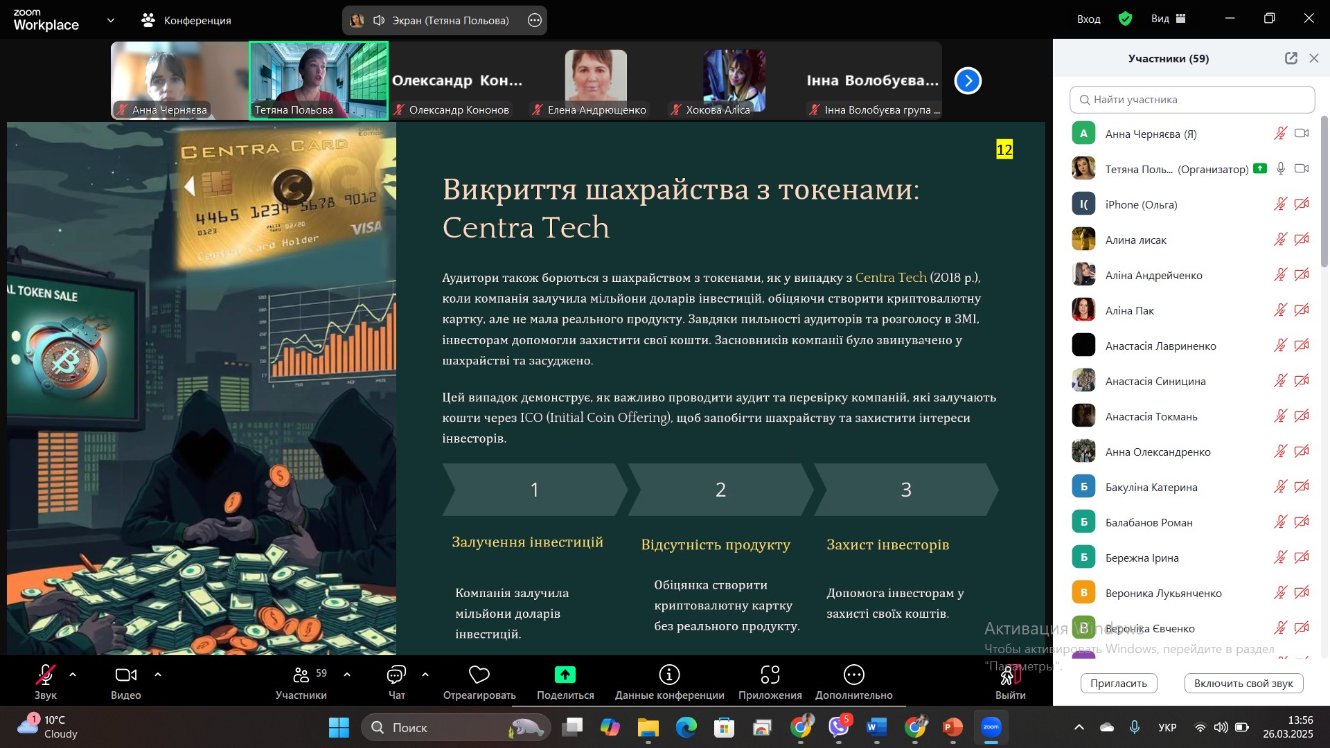
Task: Click the green encryption shield icon
Action: pos(1125,19)
